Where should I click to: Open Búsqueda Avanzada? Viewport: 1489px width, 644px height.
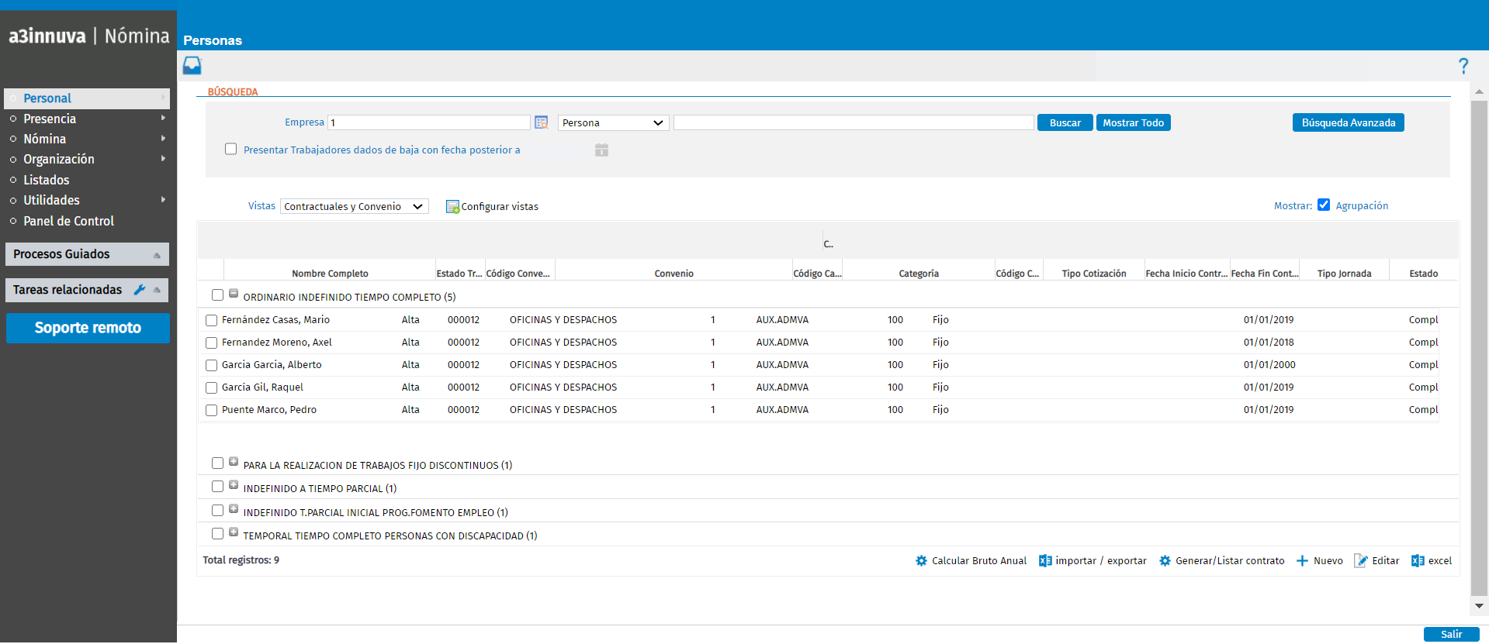tap(1348, 122)
